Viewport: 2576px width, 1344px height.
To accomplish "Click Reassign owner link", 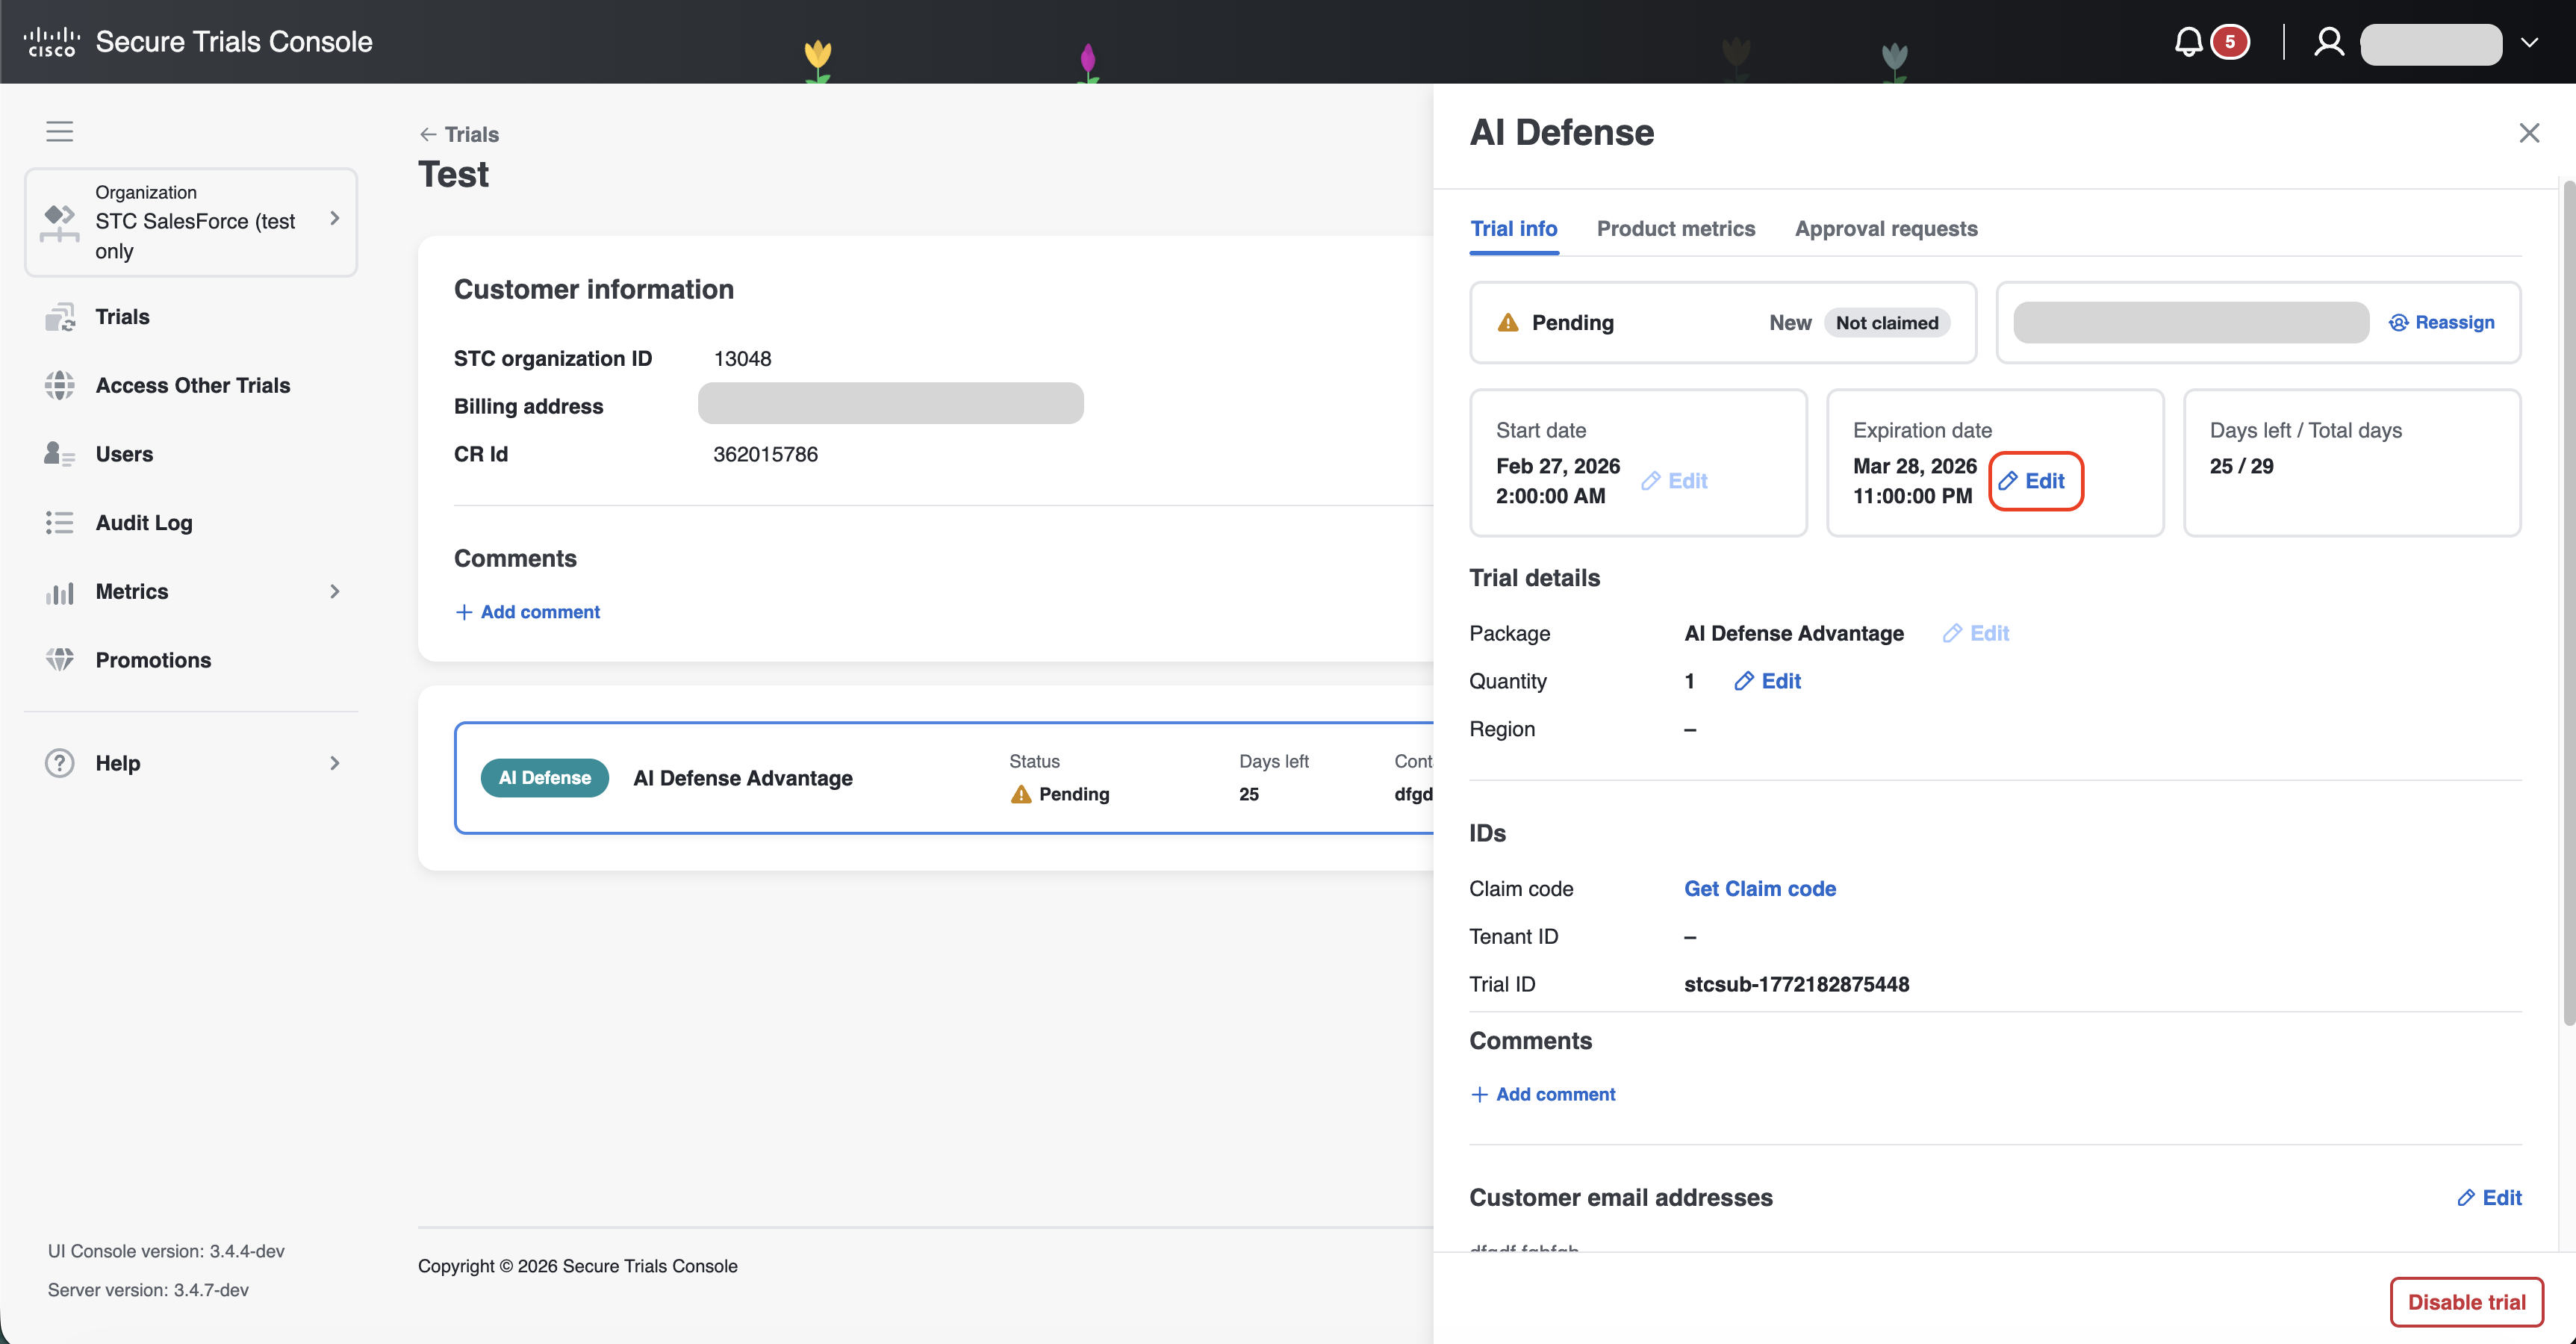I will [2442, 322].
